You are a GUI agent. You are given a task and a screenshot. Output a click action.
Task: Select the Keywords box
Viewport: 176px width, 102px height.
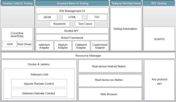click(x=60, y=24)
